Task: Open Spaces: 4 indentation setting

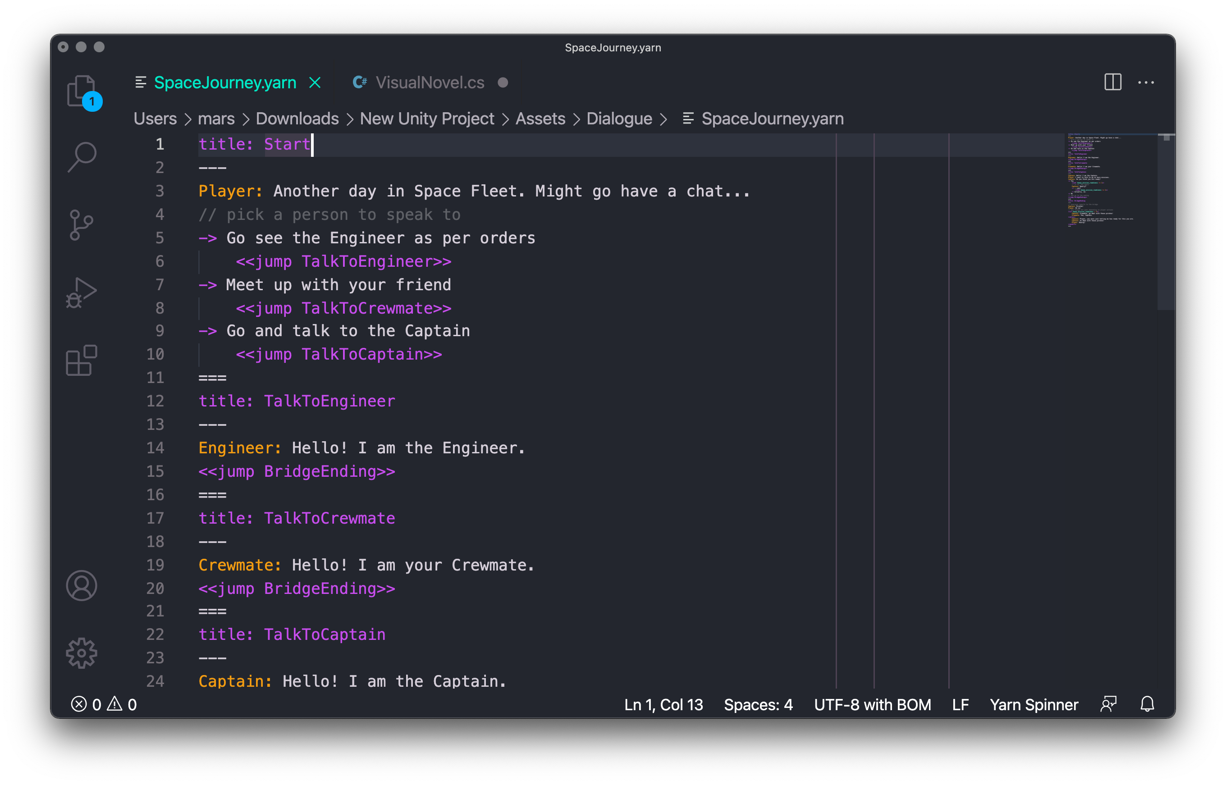Action: (x=758, y=704)
